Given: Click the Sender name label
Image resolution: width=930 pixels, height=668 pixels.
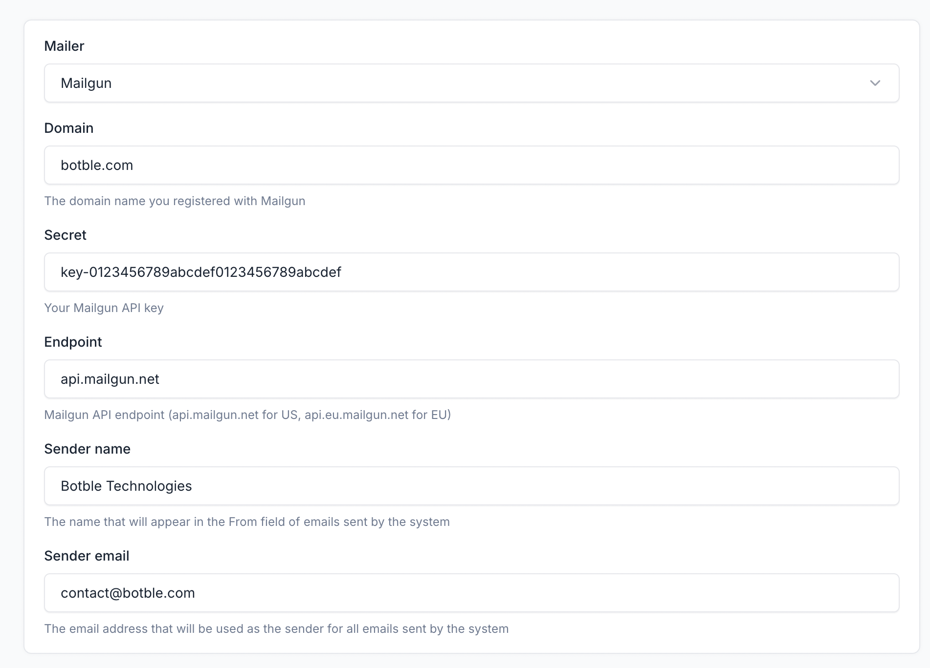Looking at the screenshot, I should coord(87,449).
